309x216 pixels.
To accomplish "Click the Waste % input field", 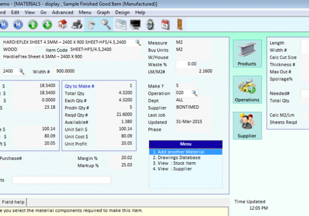I will coord(186,64).
